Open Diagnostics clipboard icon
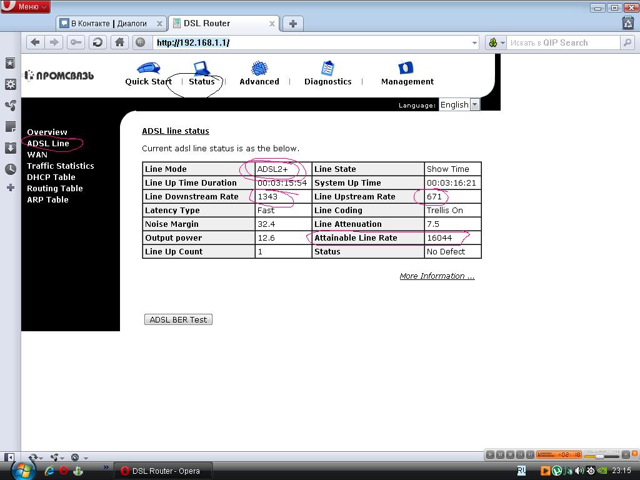Image resolution: width=640 pixels, height=480 pixels. pos(327,68)
